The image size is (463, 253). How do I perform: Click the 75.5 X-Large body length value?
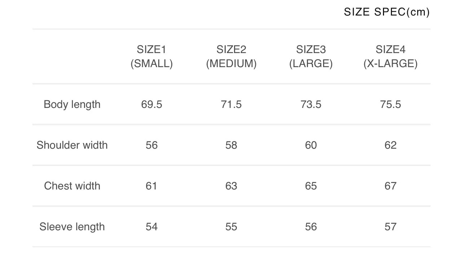click(x=391, y=104)
